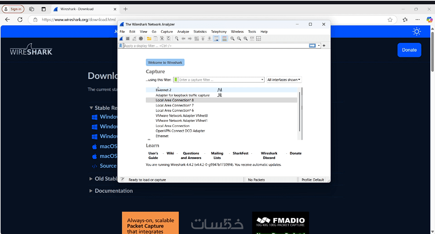Open display filter bookmark icon
Screen dimensions: 435x234
click(120, 46)
